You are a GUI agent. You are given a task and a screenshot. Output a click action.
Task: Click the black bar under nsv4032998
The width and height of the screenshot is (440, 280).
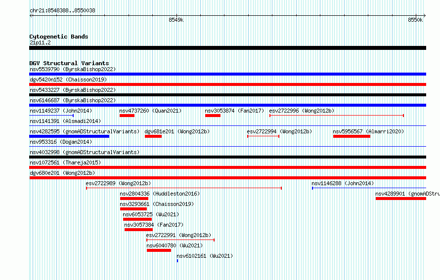[227, 157]
